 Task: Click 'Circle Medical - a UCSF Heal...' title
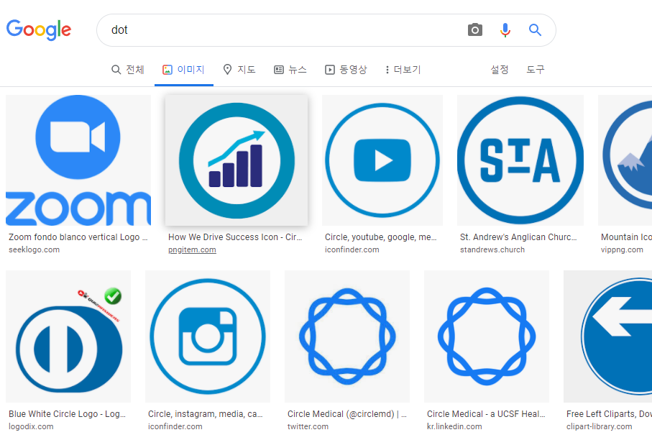click(486, 414)
